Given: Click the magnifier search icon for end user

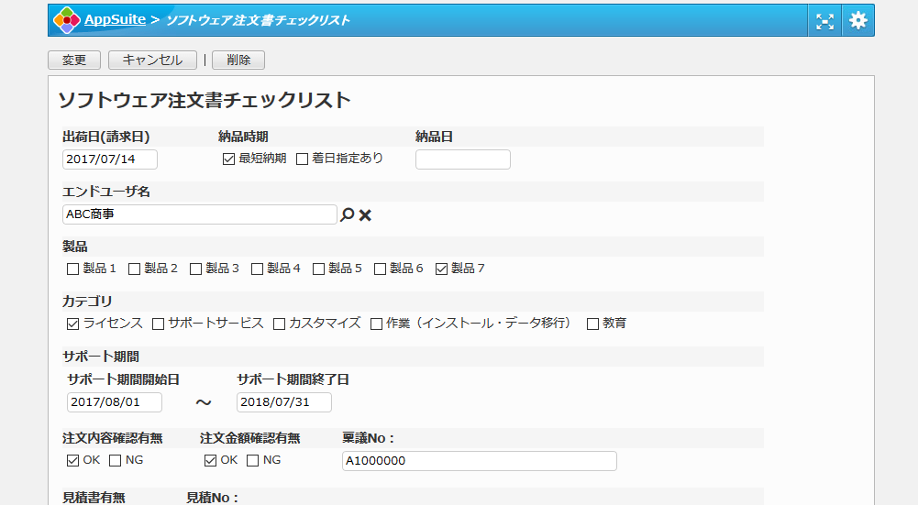Looking at the screenshot, I should (x=347, y=214).
